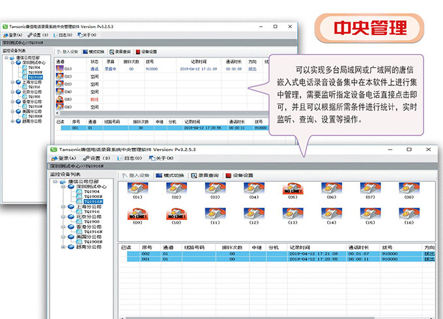
Task: Click idle channel (03) icon in back window
Action: (60, 84)
